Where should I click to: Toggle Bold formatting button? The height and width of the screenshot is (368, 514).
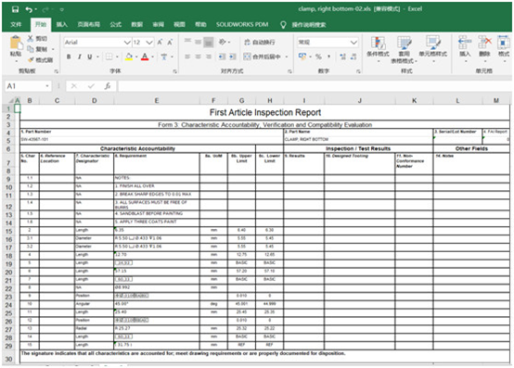click(69, 57)
